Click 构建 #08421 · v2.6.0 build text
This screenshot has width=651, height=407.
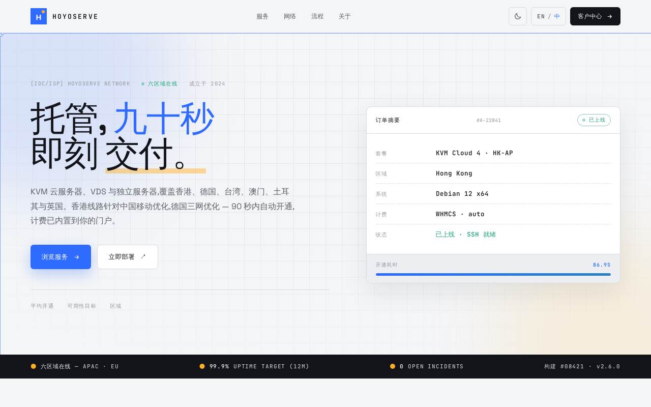pyautogui.click(x=582, y=366)
